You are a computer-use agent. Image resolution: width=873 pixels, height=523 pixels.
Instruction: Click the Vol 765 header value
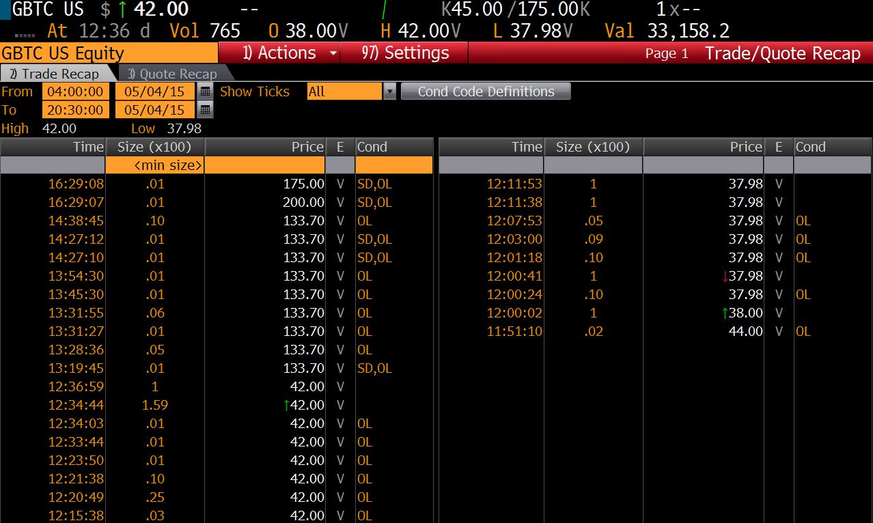[x=205, y=31]
